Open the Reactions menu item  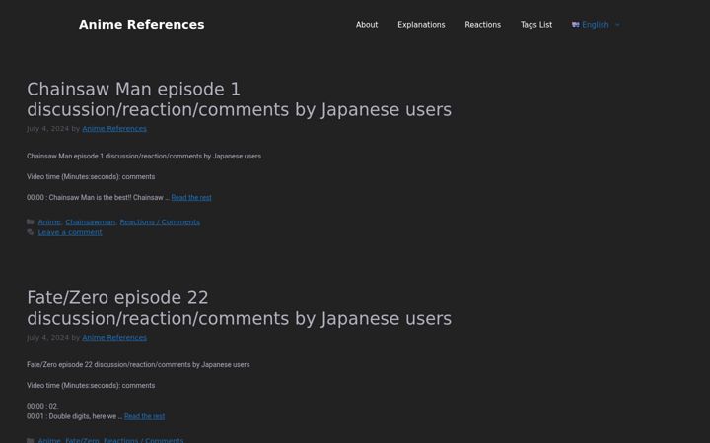point(482,25)
